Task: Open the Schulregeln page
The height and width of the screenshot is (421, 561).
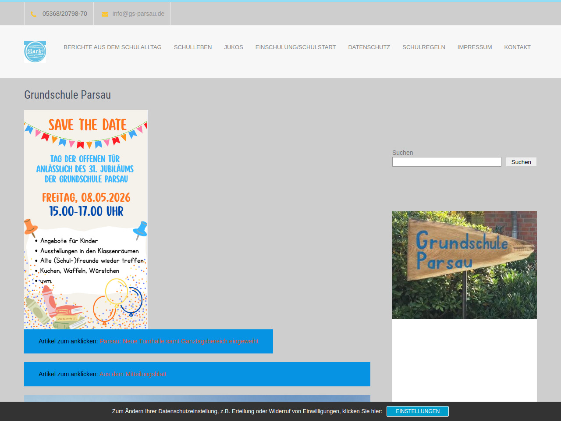Action: [424, 47]
